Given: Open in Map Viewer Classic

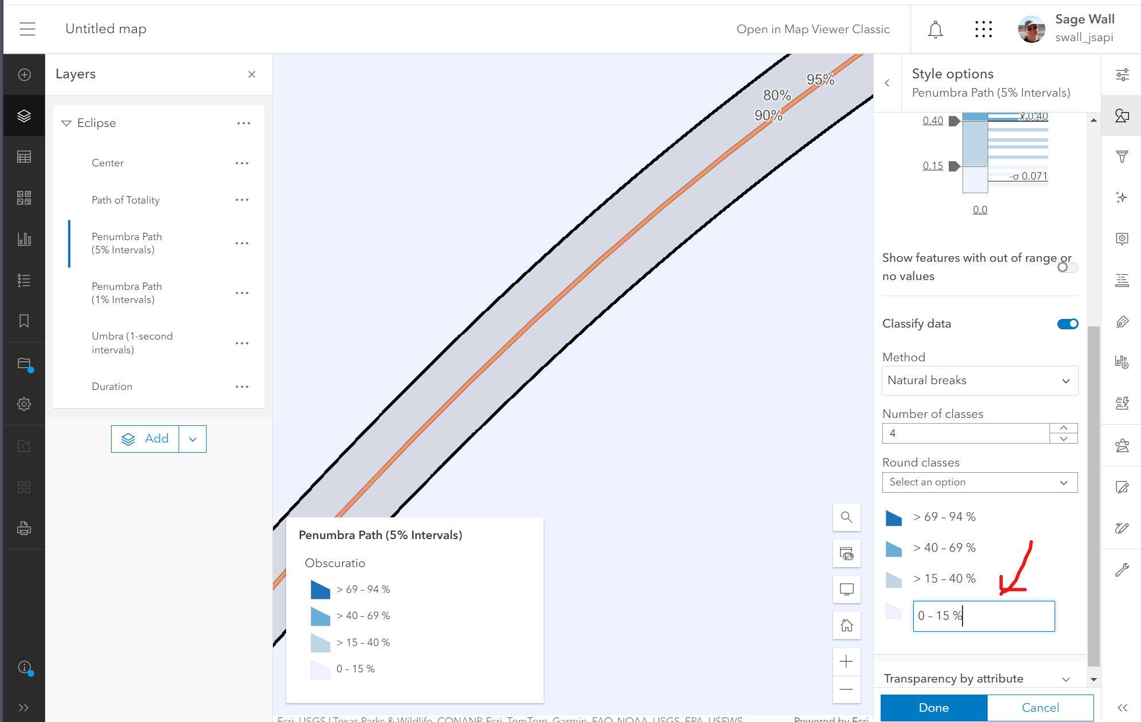Looking at the screenshot, I should (813, 29).
